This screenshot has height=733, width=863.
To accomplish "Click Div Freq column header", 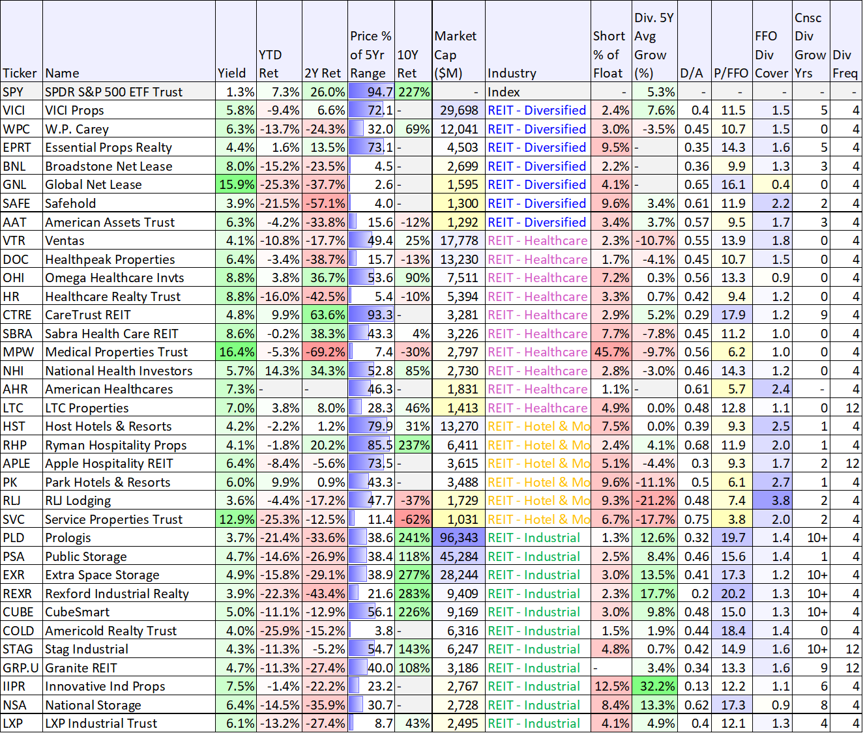I will 846,41.
